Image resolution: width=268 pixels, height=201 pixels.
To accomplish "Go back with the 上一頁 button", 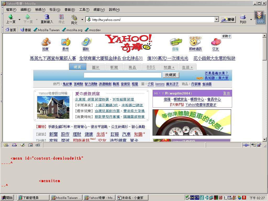I will [x=11, y=19].
